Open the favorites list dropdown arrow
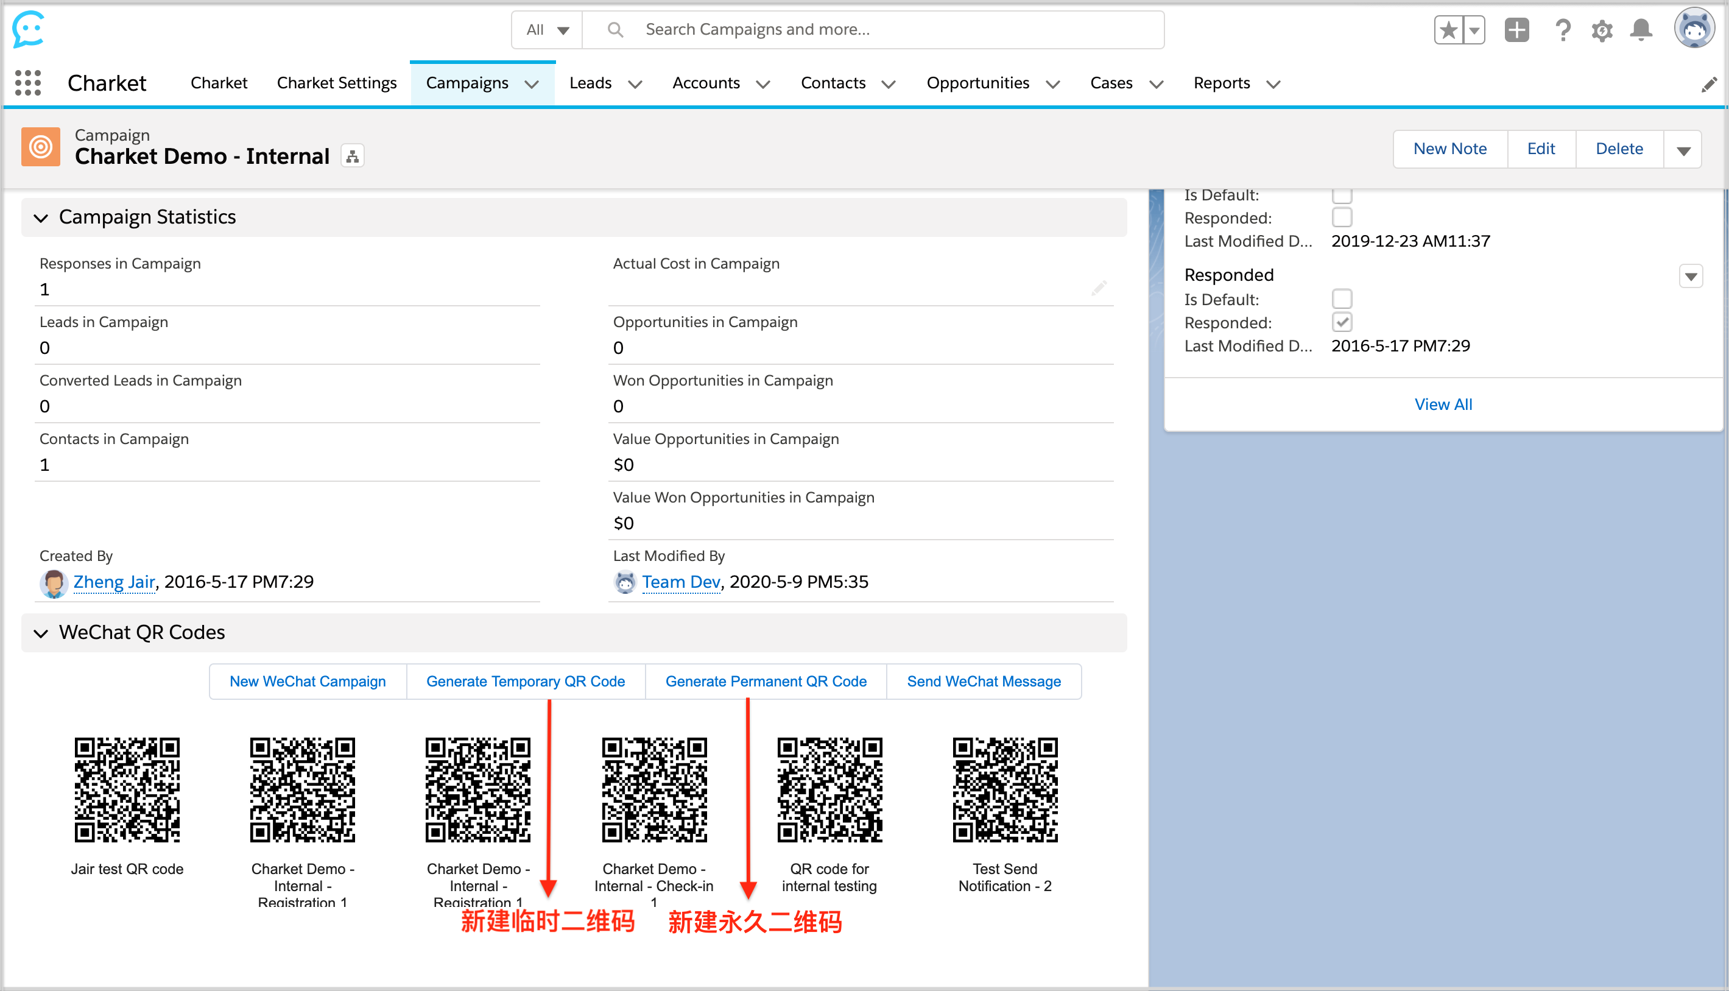 [x=1474, y=30]
